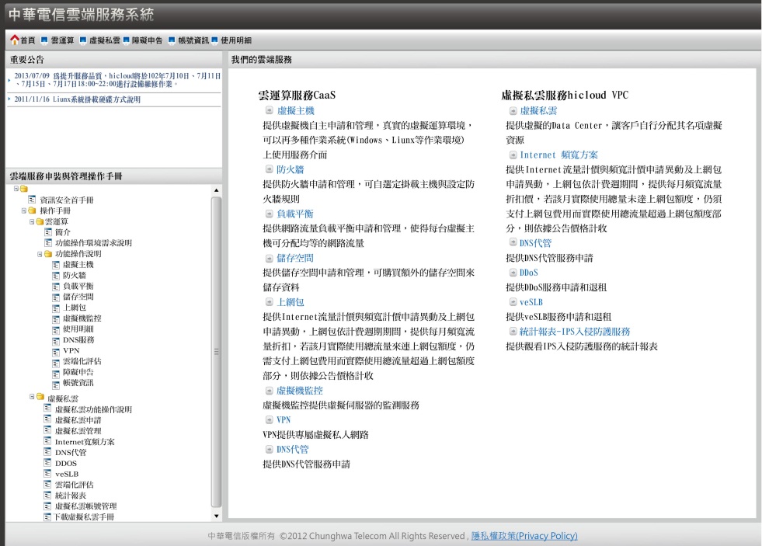Click the document icon beside 虛擬私雲管理
Screen dimensions: 762x546
[47, 430]
